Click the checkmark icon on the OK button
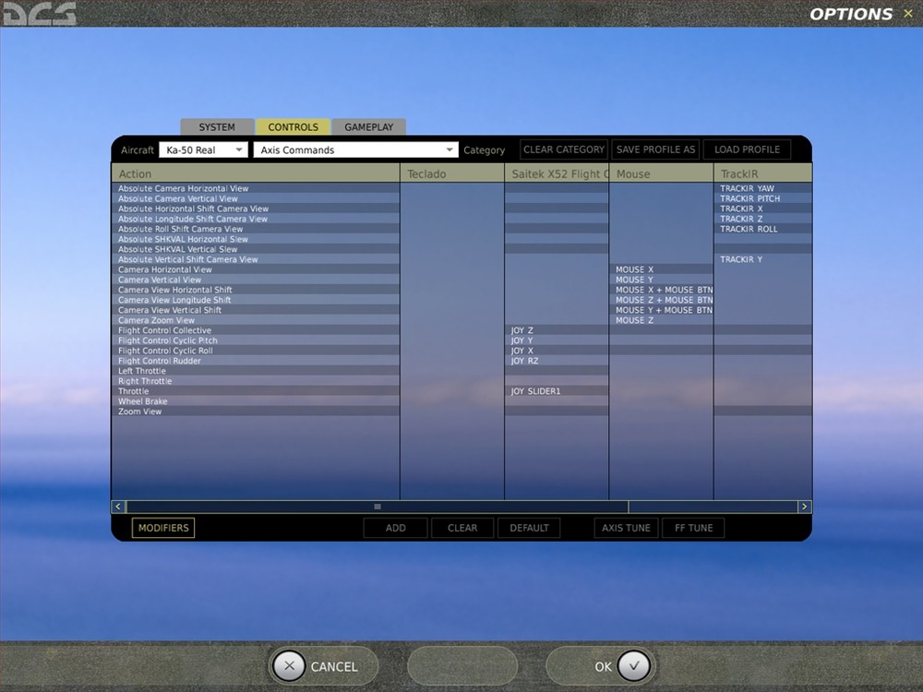This screenshot has width=923, height=692. click(633, 665)
